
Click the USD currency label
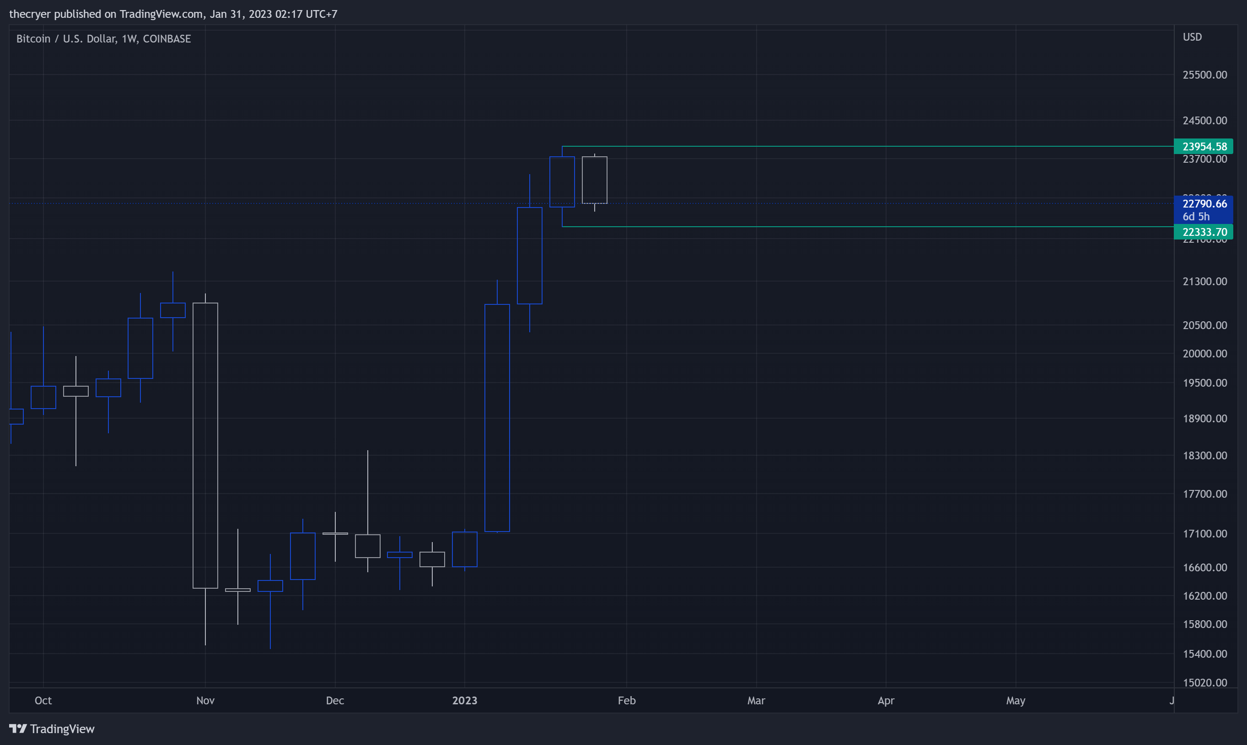[x=1192, y=37]
